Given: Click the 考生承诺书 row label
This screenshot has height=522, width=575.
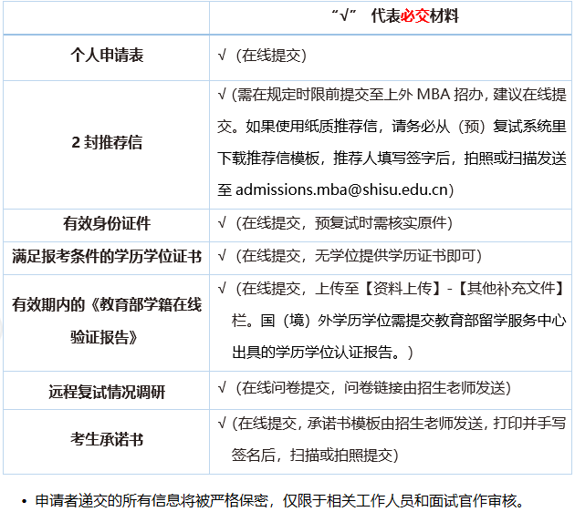Looking at the screenshot, I should [107, 440].
